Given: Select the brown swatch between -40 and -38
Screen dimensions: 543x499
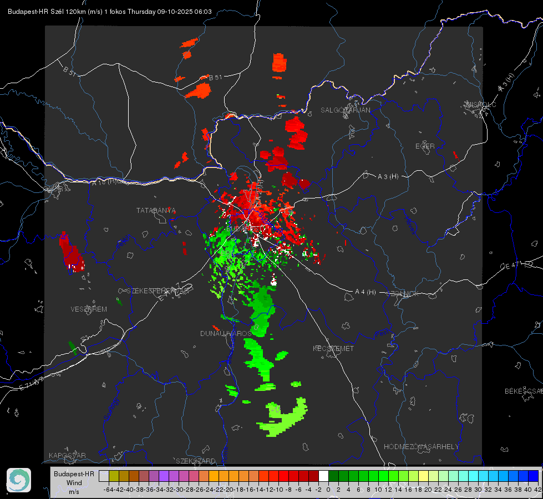Looking at the screenshot, I should click(x=134, y=476).
